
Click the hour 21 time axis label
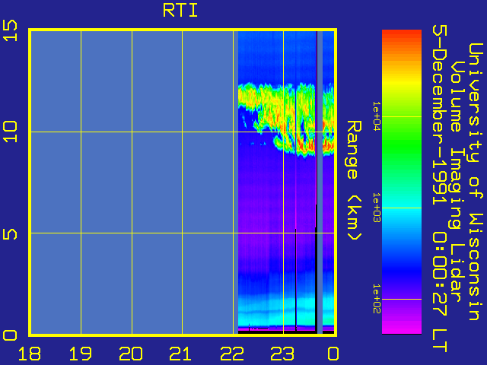pyautogui.click(x=181, y=354)
